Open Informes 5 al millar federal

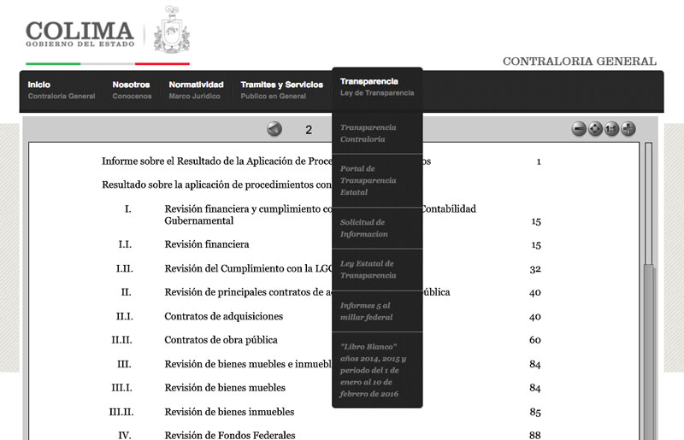pos(377,311)
